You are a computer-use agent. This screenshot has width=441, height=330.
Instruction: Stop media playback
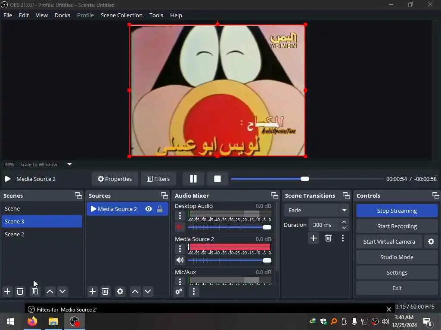point(217,179)
